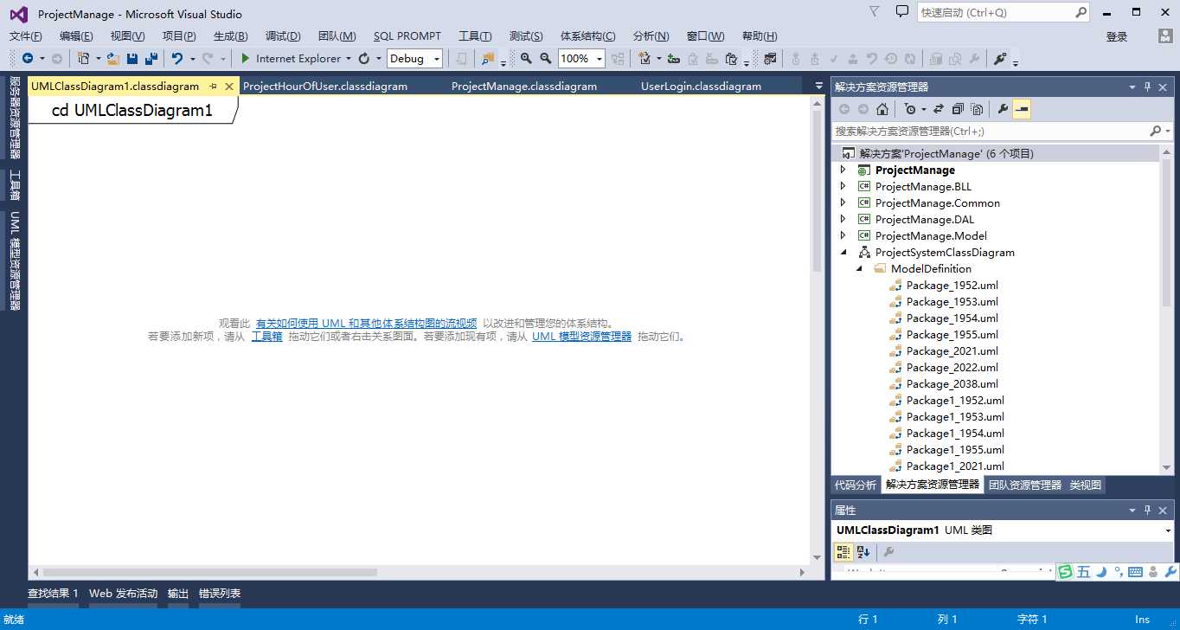Screen dimensions: 1180x630
Task: Click the find-in-files toolbar icon
Action: click(488, 58)
